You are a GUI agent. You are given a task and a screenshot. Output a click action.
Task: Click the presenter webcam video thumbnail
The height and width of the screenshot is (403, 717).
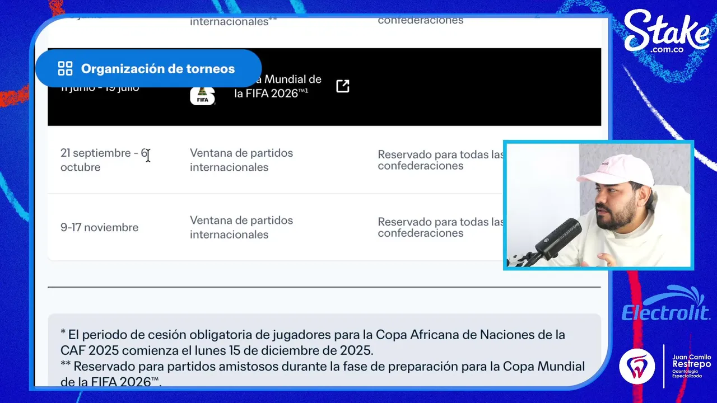598,205
